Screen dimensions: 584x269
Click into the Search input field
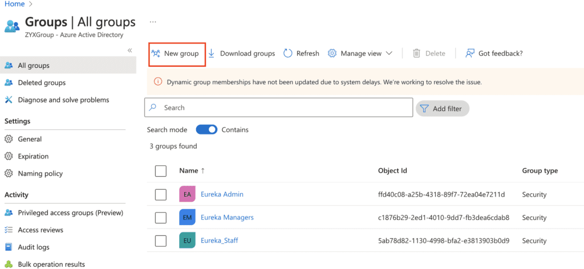(278, 108)
